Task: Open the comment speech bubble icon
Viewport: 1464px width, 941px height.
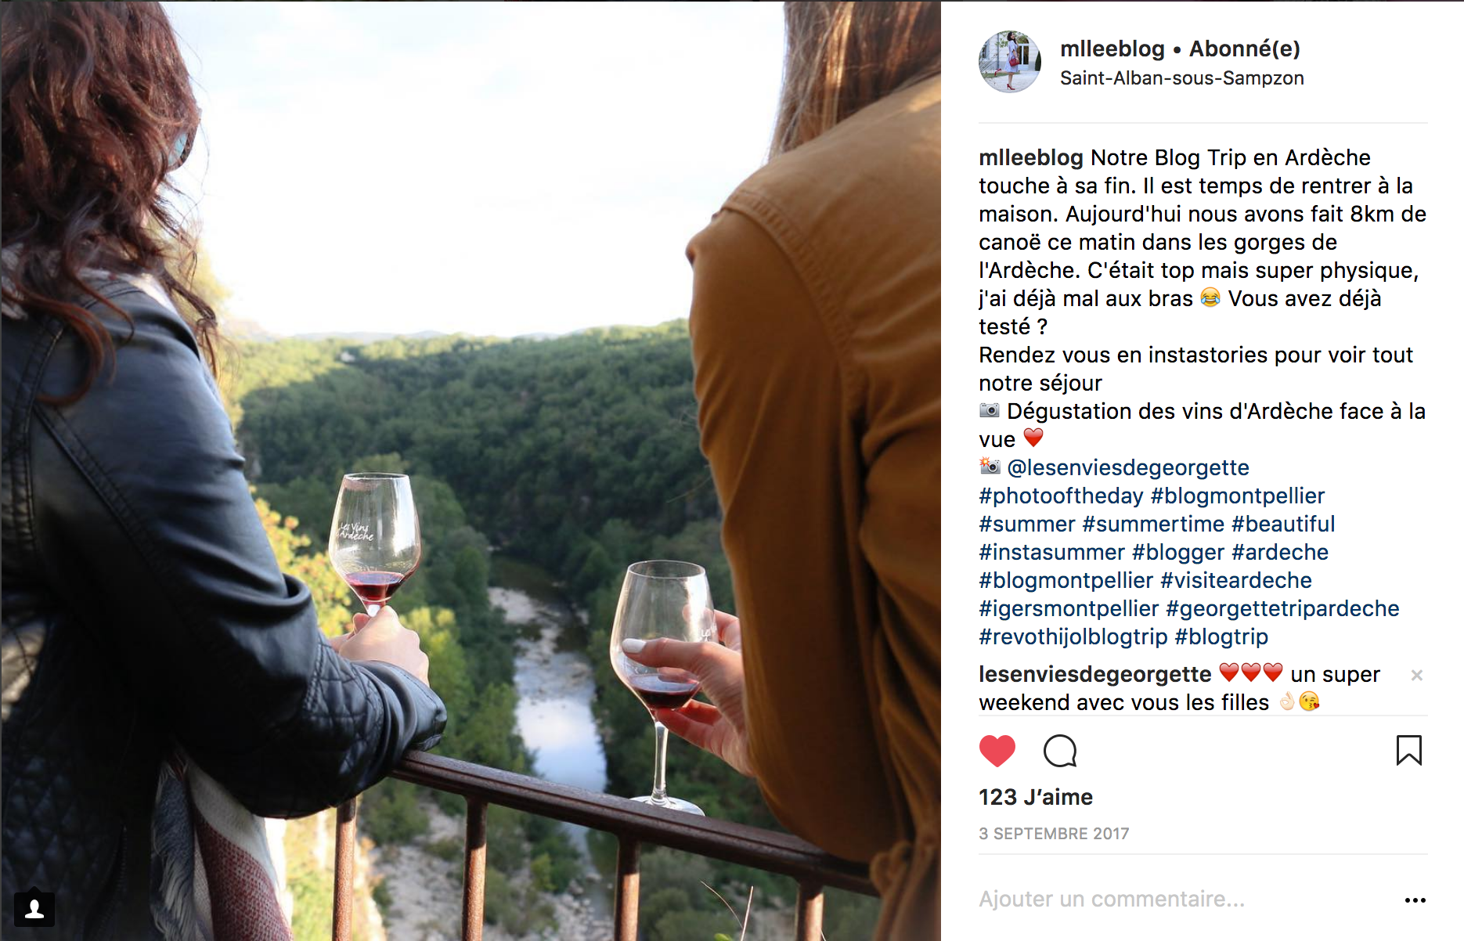Action: pyautogui.click(x=1060, y=752)
